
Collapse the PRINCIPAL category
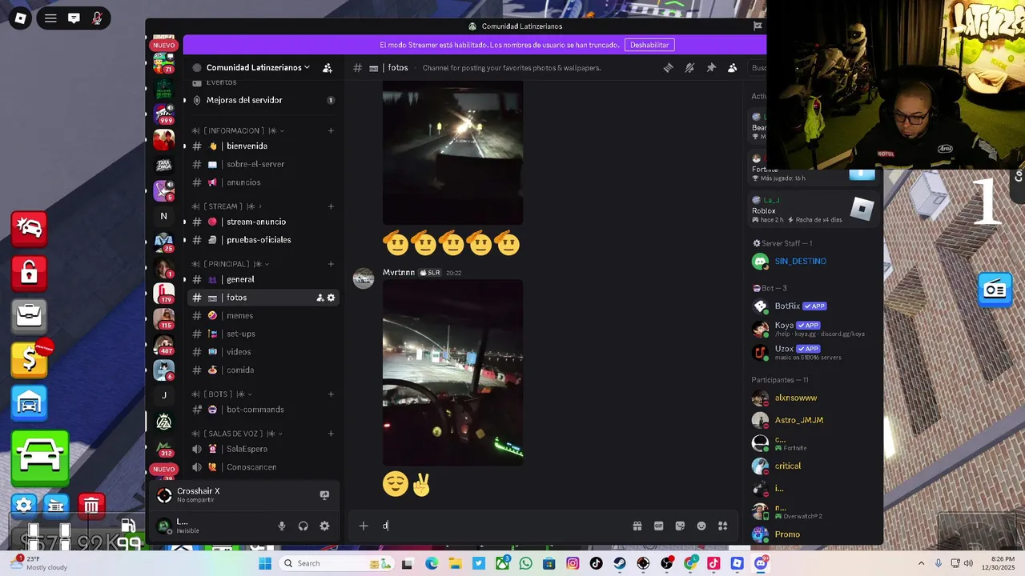pyautogui.click(x=231, y=264)
